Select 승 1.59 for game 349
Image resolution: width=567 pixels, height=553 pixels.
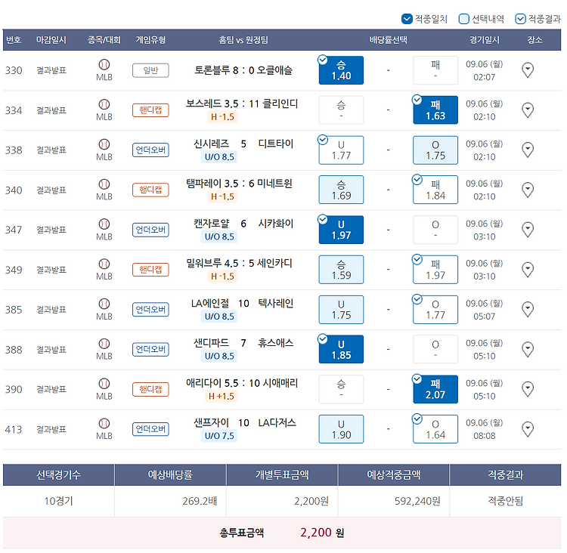point(341,270)
